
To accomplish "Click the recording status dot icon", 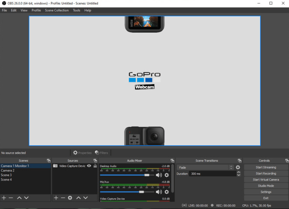I will [x=212, y=205].
